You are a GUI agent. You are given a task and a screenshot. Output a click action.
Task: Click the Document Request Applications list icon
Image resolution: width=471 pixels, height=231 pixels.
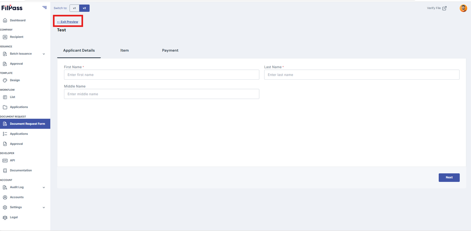click(5, 134)
